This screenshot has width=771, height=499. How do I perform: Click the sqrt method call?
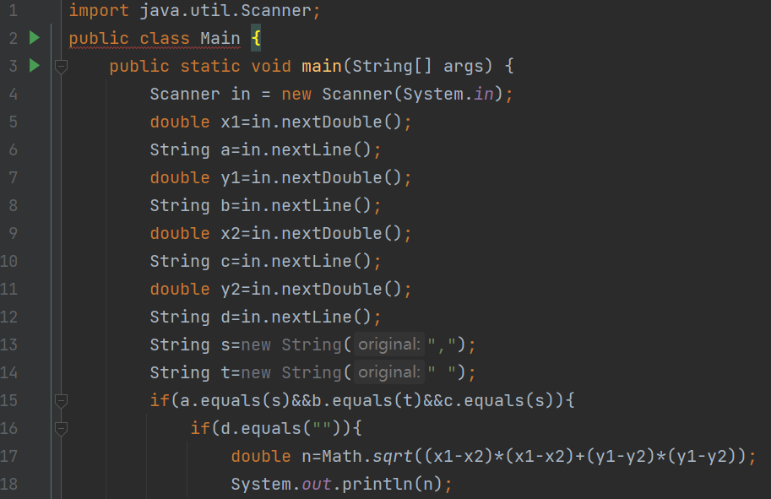393,457
